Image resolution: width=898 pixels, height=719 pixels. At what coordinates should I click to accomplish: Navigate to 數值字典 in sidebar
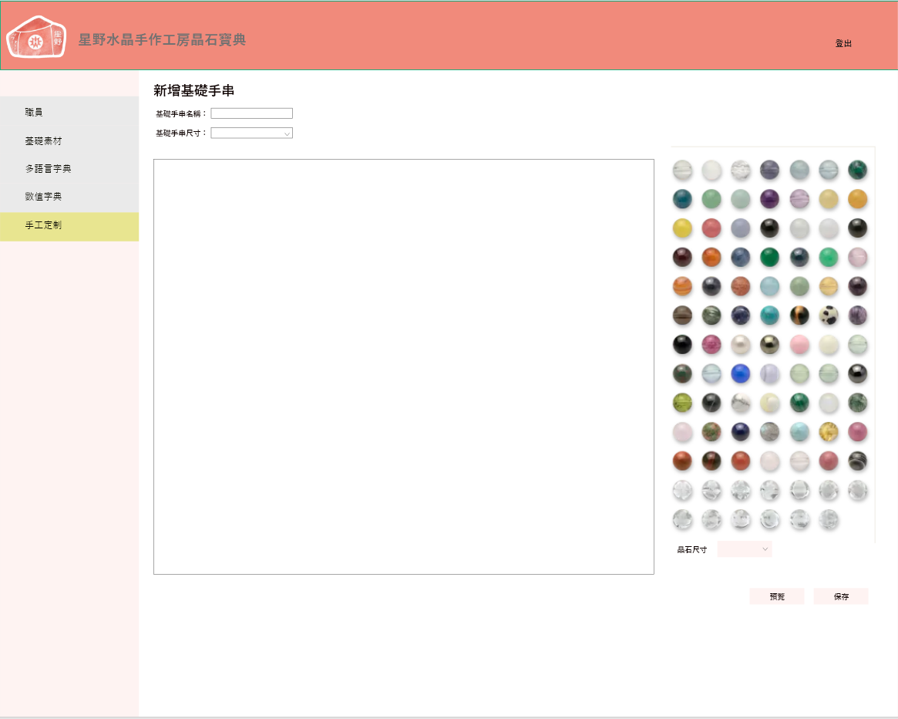(69, 197)
